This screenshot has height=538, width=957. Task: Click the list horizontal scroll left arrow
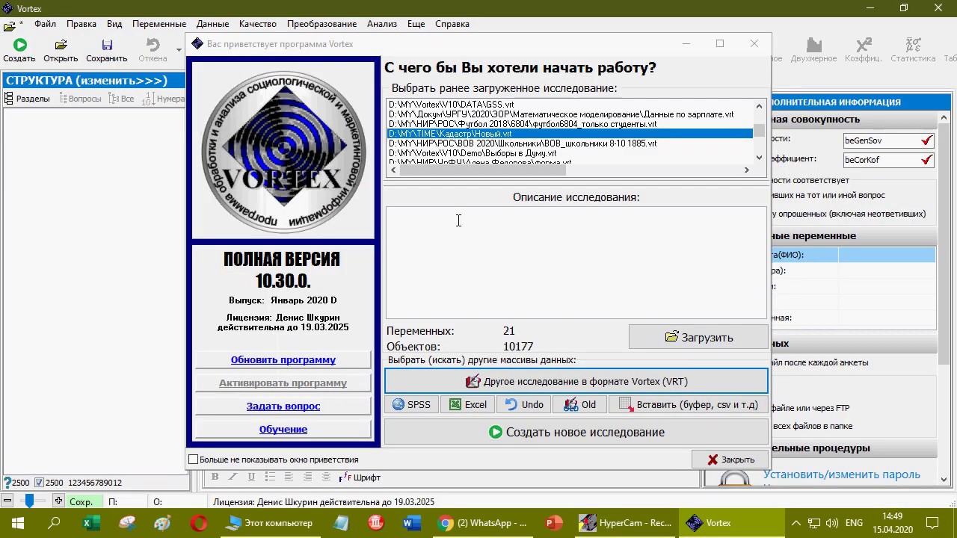tap(393, 170)
